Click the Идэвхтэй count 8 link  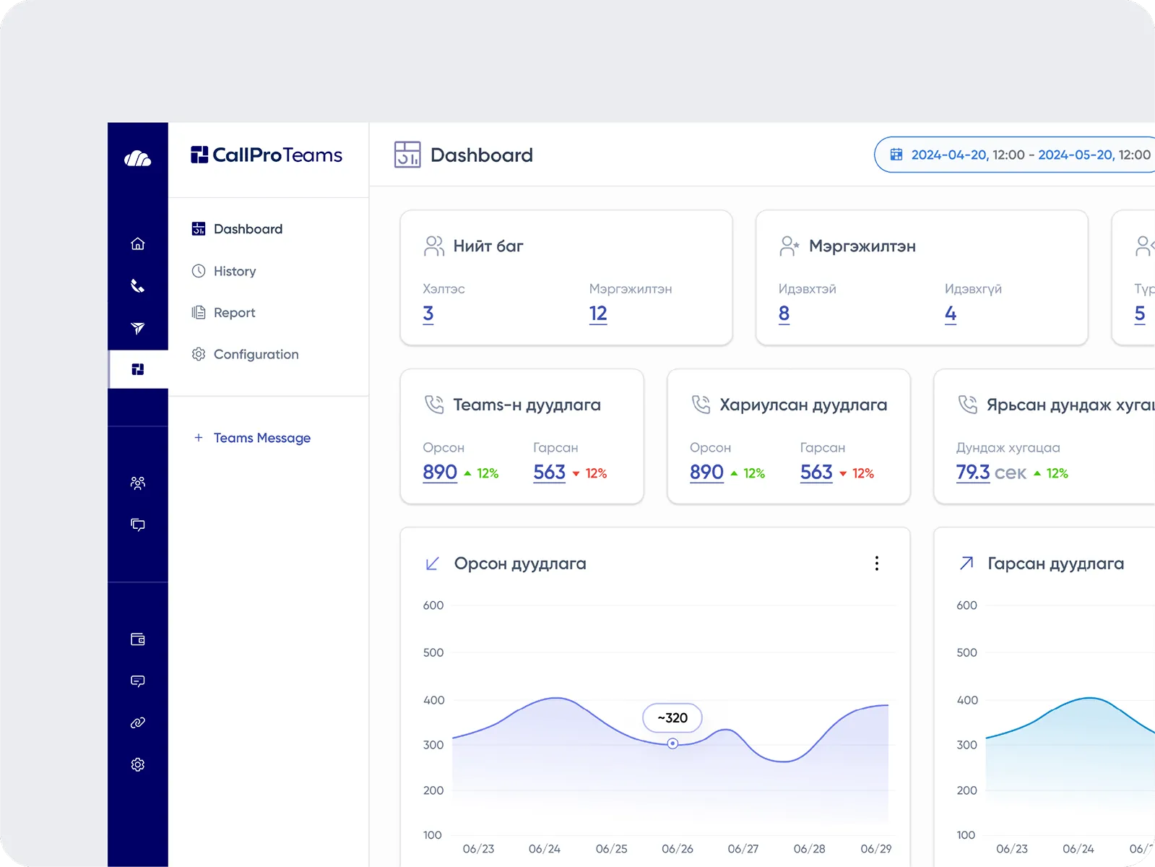tap(784, 314)
